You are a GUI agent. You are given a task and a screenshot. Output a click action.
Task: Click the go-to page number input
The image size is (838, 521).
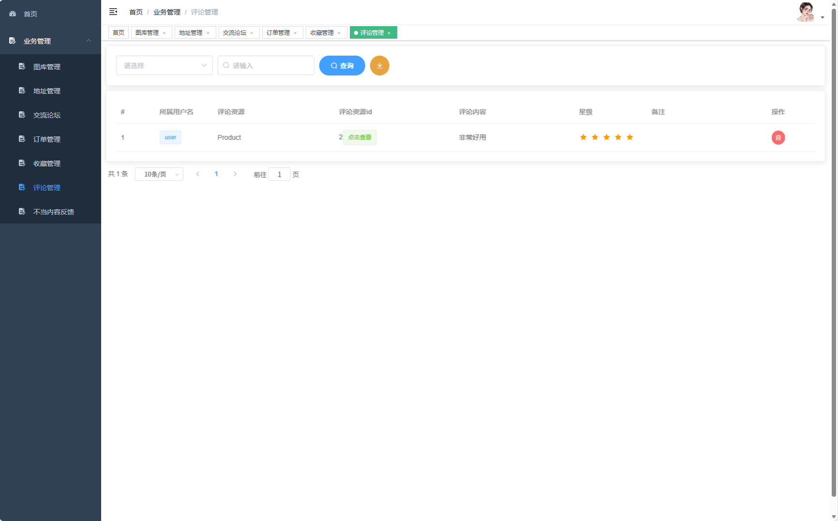(x=279, y=175)
